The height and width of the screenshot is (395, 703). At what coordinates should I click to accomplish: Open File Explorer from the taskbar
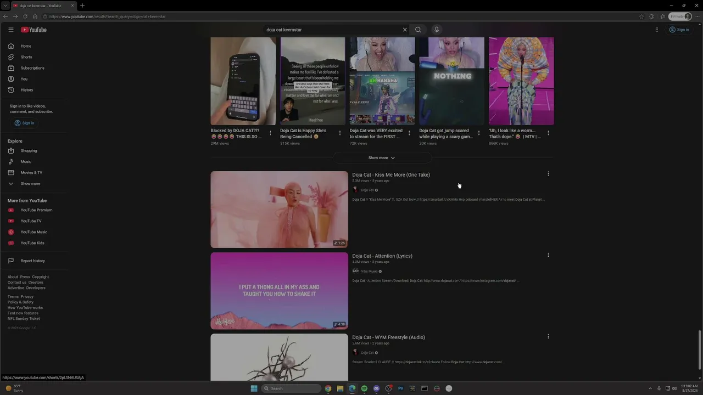340,388
